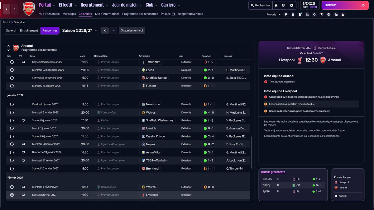Image resolution: width=374 pixels, height=210 pixels.
Task: Open the staff group shortcut icon
Action: (x=328, y=14)
